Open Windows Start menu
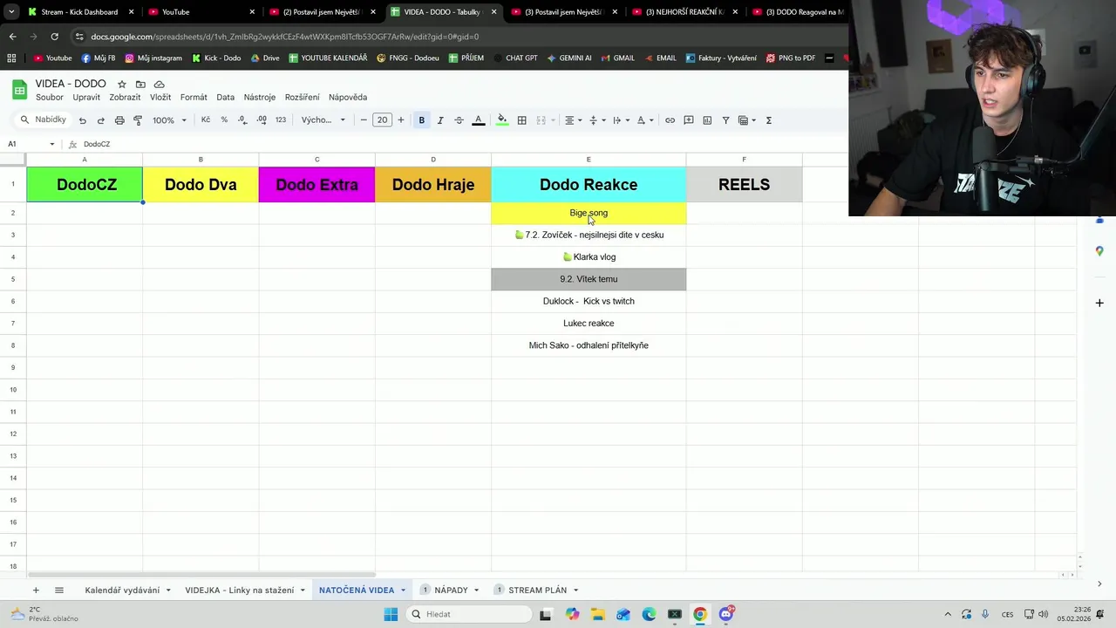1116x628 pixels. [391, 614]
